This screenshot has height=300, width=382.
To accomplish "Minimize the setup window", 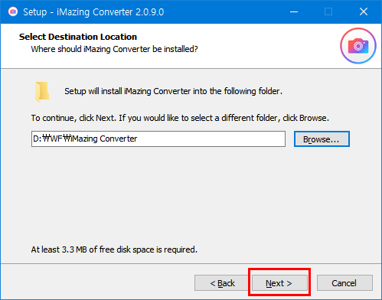I will 294,11.
